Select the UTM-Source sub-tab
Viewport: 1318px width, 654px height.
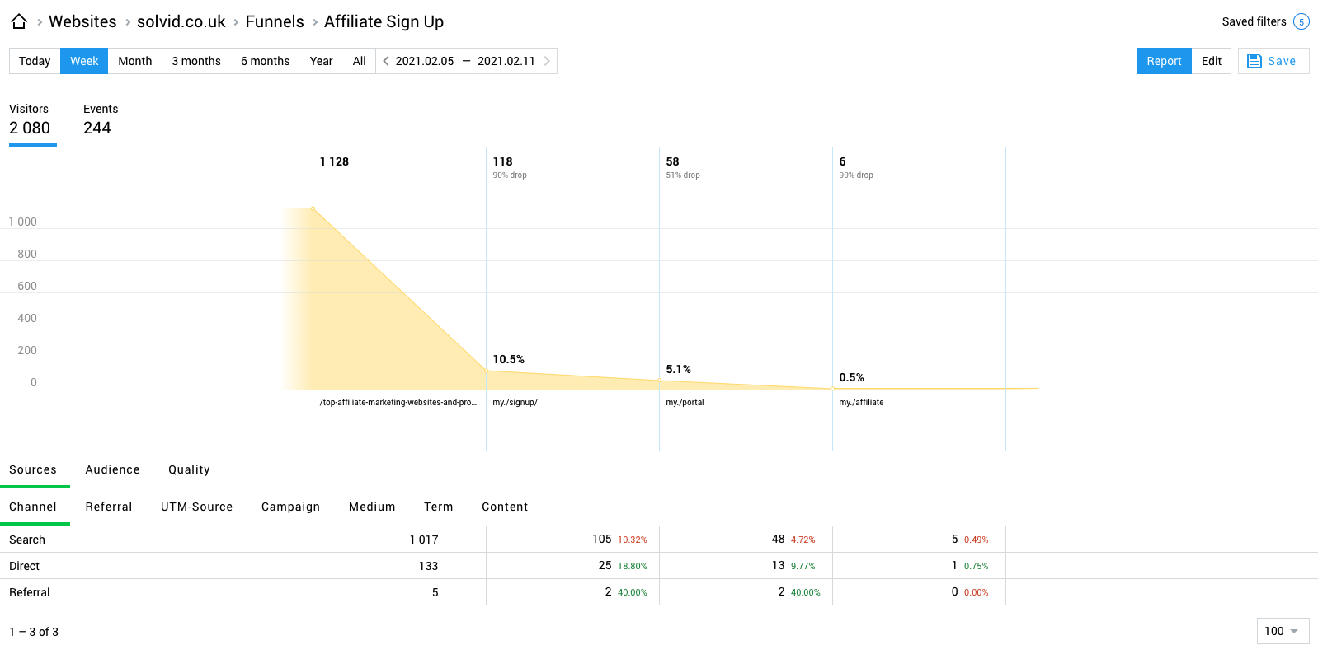pyautogui.click(x=197, y=507)
